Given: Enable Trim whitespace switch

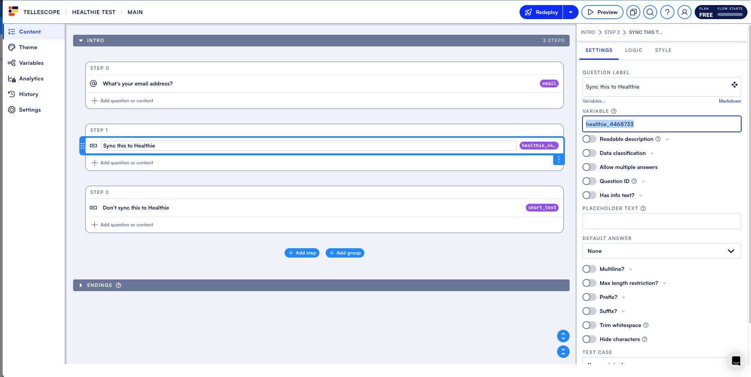Looking at the screenshot, I should (x=589, y=325).
